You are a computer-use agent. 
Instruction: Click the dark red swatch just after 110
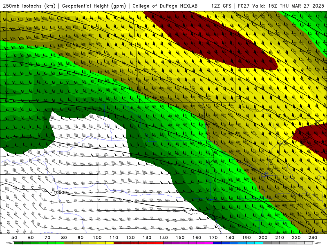tap(118, 243)
